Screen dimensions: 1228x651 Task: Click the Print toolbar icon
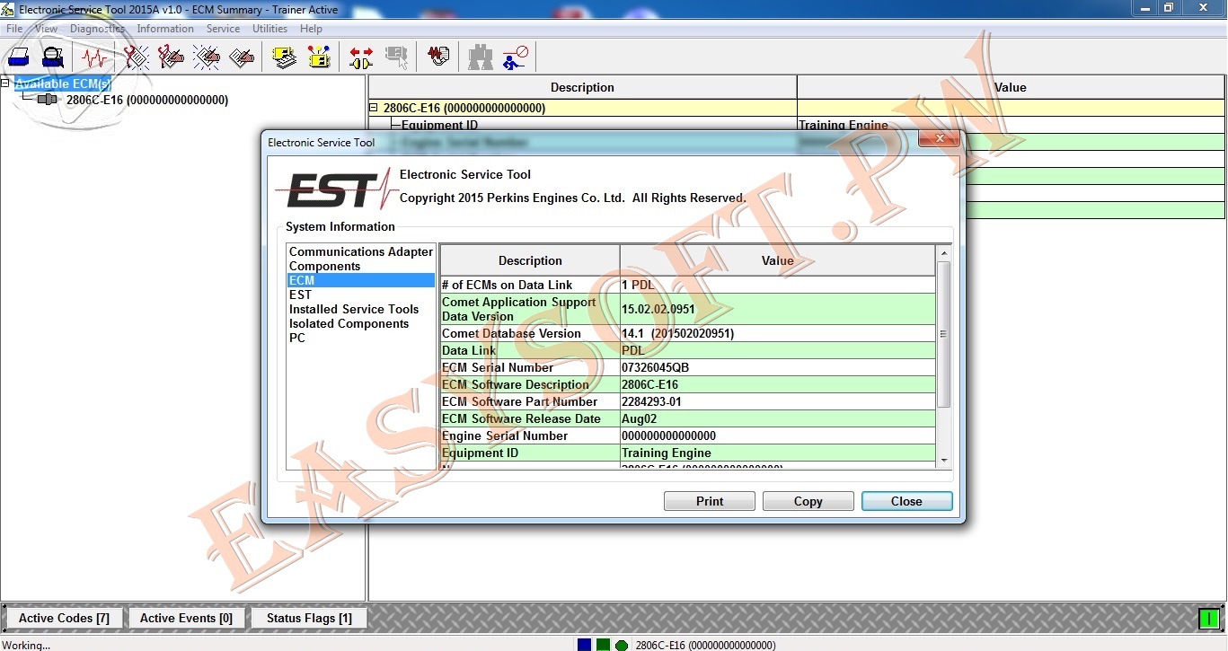coord(19,57)
